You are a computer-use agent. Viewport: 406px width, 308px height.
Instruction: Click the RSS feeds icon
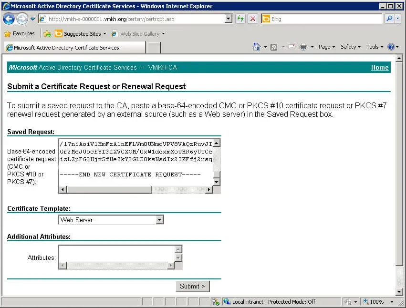tap(274, 47)
